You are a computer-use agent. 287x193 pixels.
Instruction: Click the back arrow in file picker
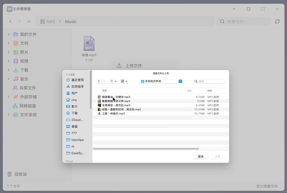tap(99, 81)
